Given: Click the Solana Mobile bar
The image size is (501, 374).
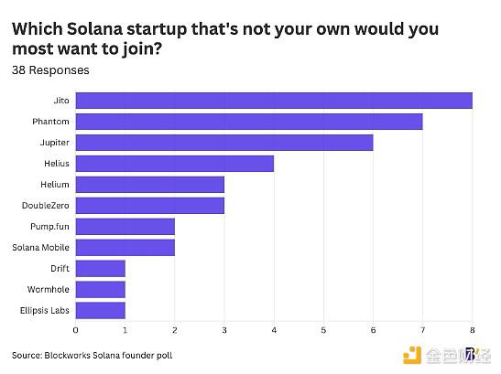Looking at the screenshot, I should [125, 248].
